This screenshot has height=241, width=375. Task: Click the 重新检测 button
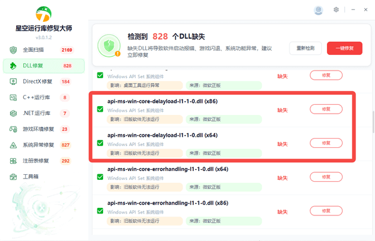pos(306,48)
